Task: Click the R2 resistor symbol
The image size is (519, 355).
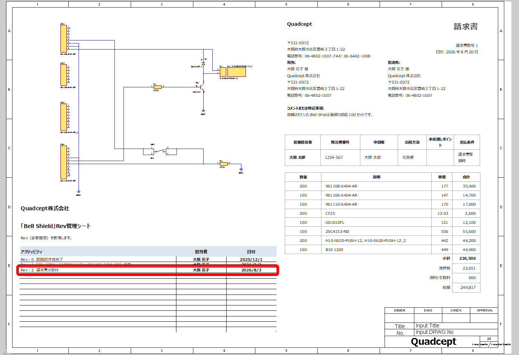Action: 224,164
